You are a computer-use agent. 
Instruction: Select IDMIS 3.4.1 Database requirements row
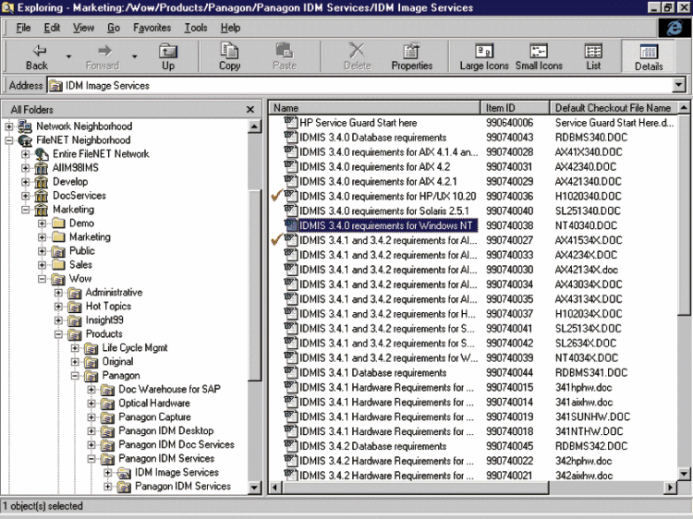pos(372,372)
